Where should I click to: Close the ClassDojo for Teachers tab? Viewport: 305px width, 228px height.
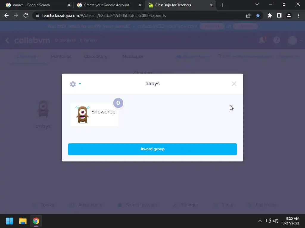(211, 5)
